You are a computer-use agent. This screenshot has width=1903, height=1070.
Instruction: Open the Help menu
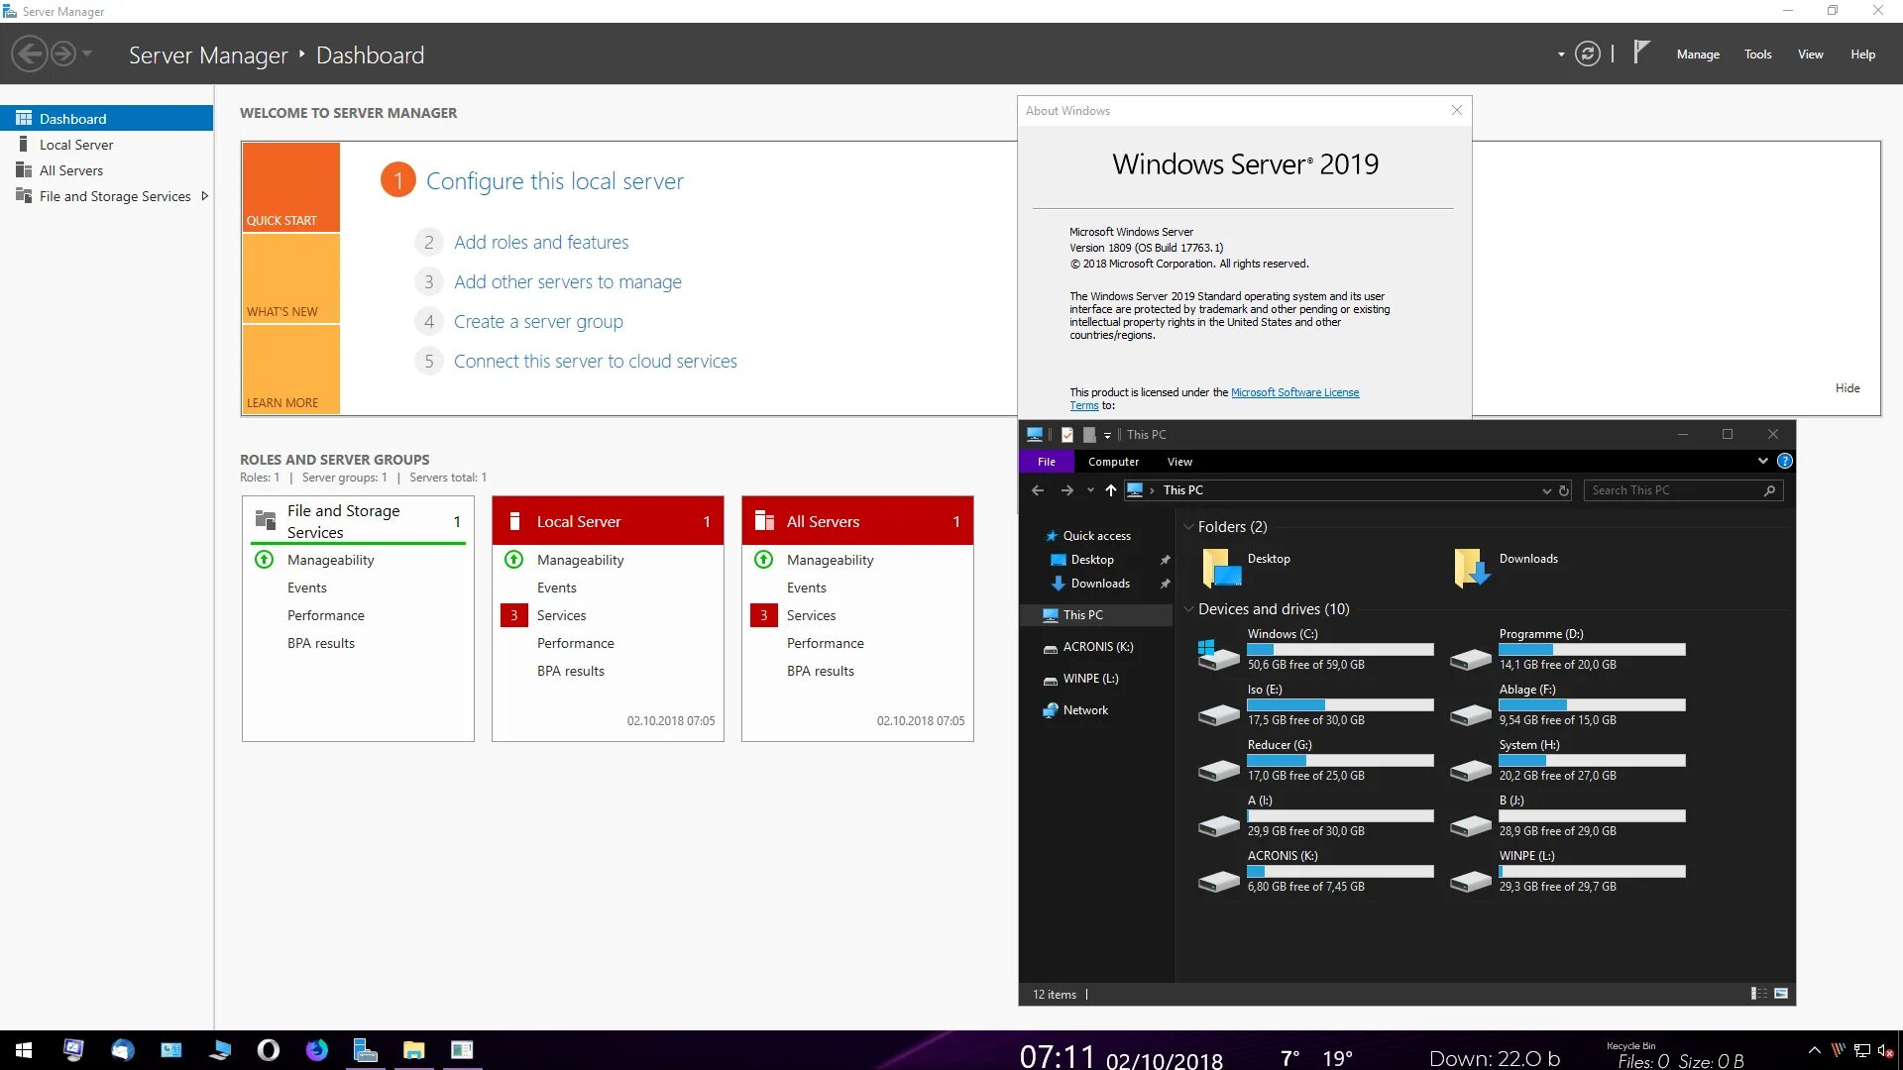[x=1862, y=54]
